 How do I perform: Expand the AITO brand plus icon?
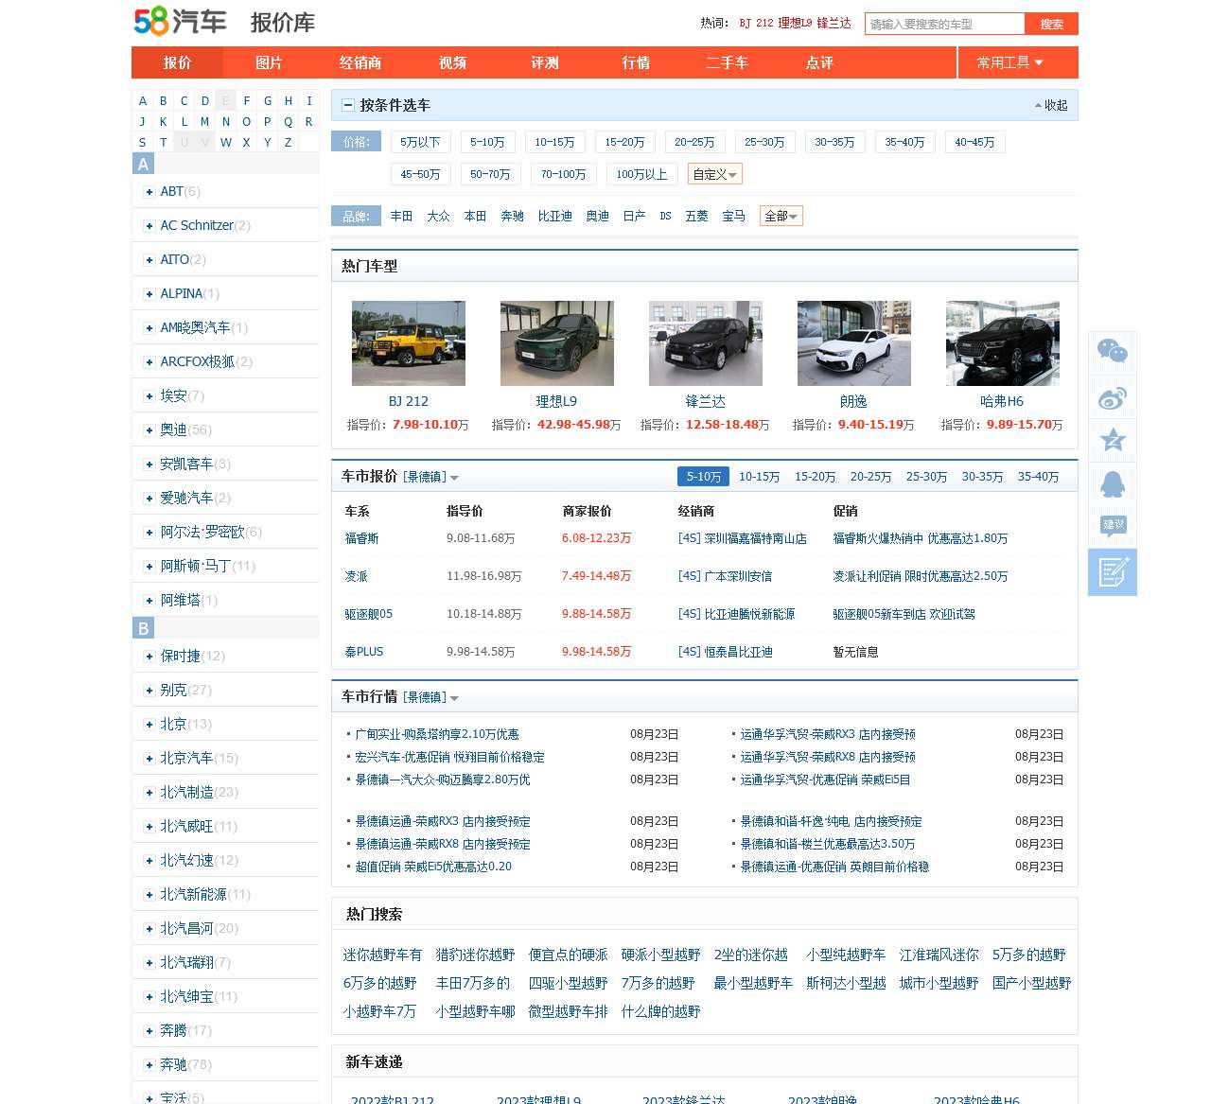click(149, 259)
